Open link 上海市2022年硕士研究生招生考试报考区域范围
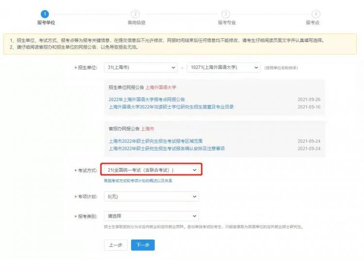 tap(155, 141)
